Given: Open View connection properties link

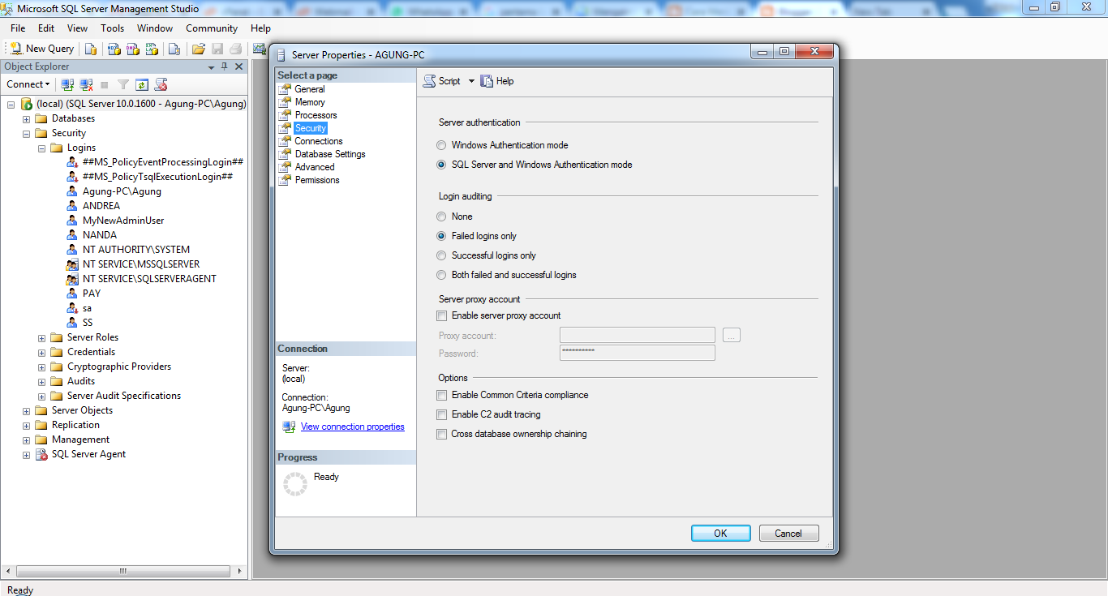Looking at the screenshot, I should coord(352,427).
